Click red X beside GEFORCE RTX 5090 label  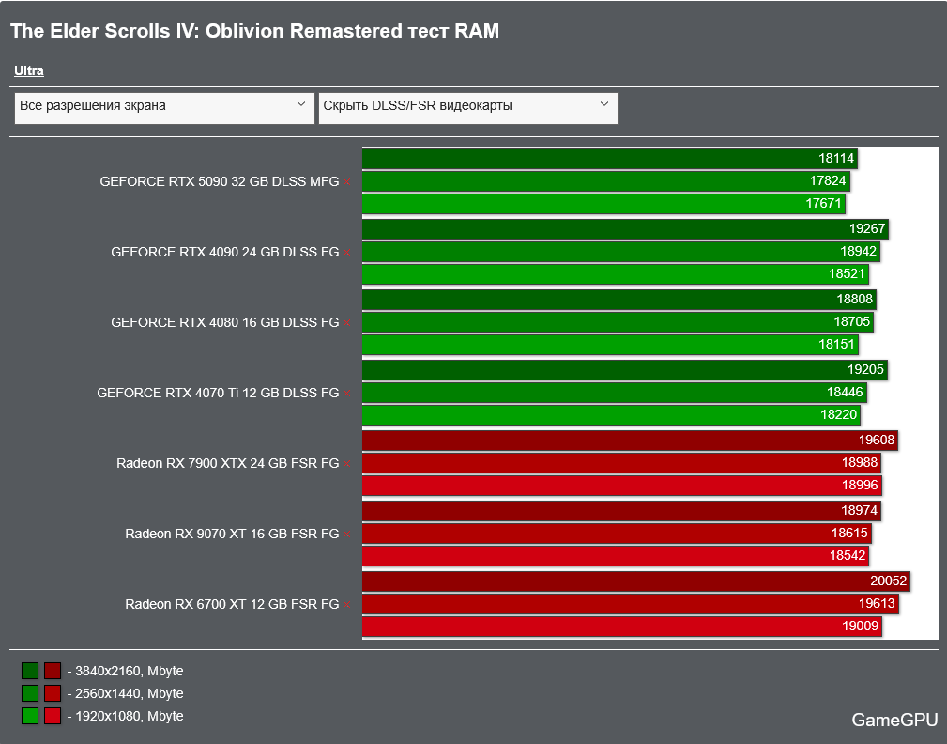click(347, 182)
